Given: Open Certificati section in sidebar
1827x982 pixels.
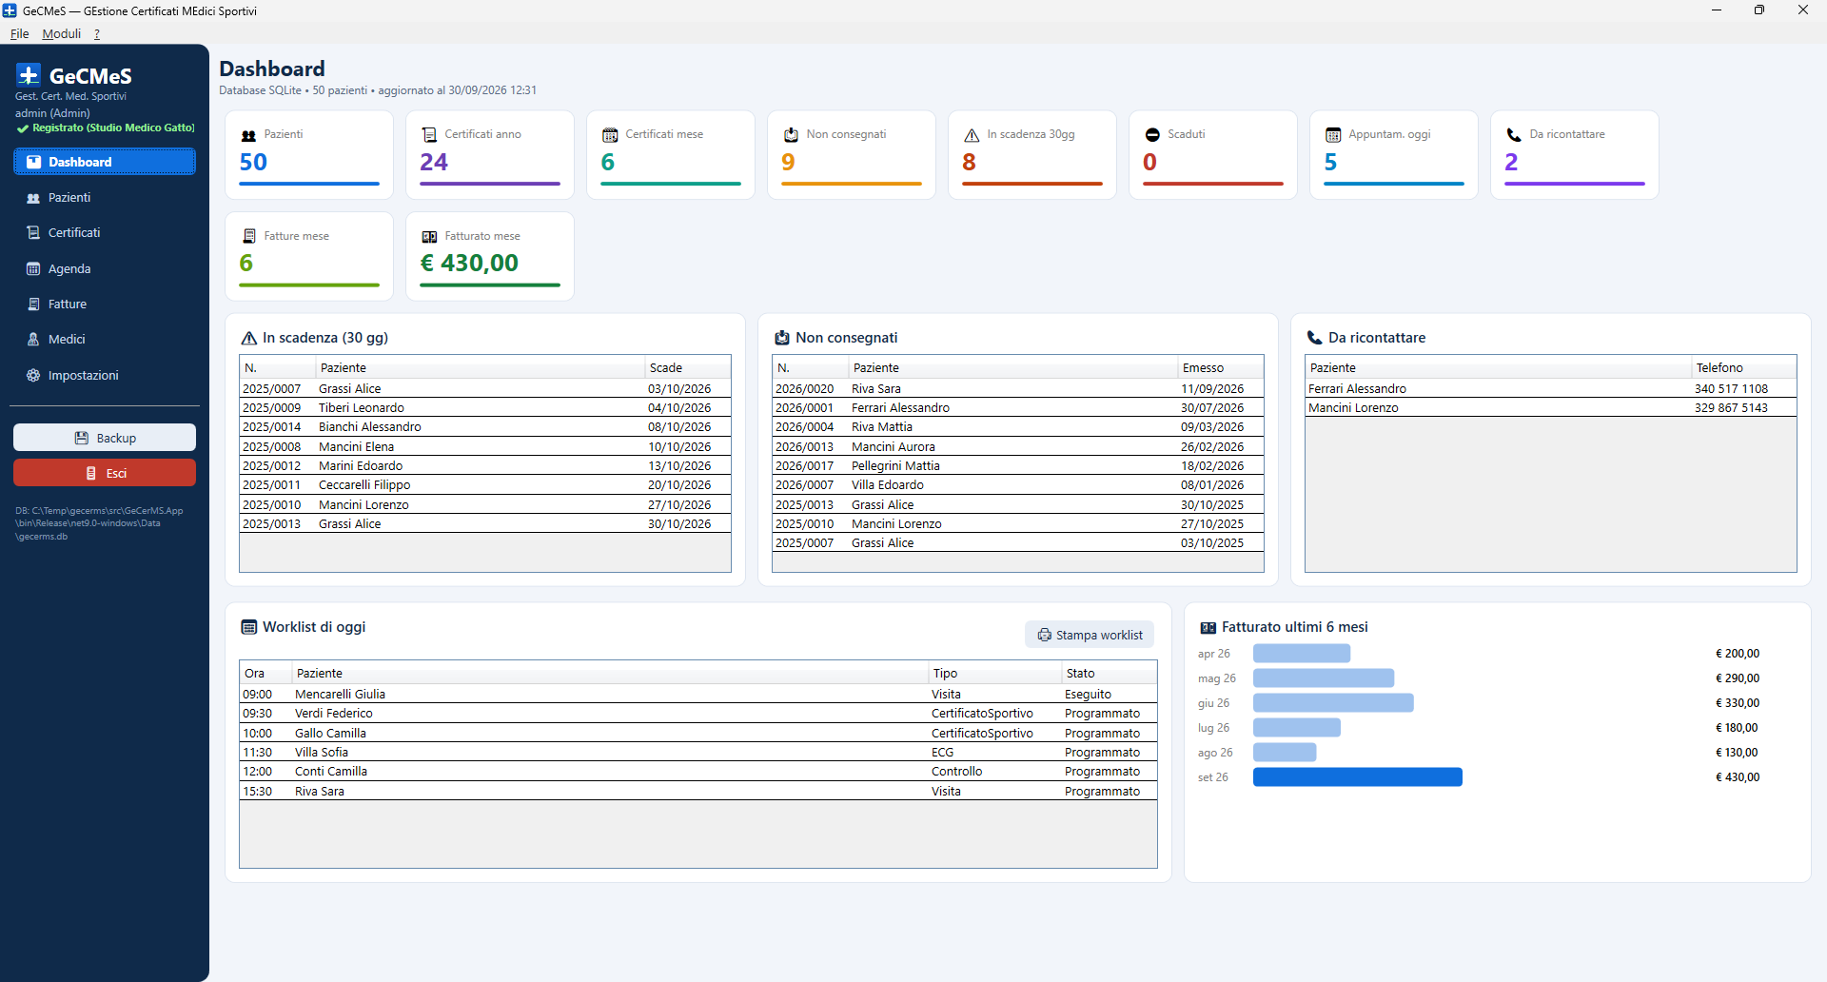Looking at the screenshot, I should tap(105, 233).
